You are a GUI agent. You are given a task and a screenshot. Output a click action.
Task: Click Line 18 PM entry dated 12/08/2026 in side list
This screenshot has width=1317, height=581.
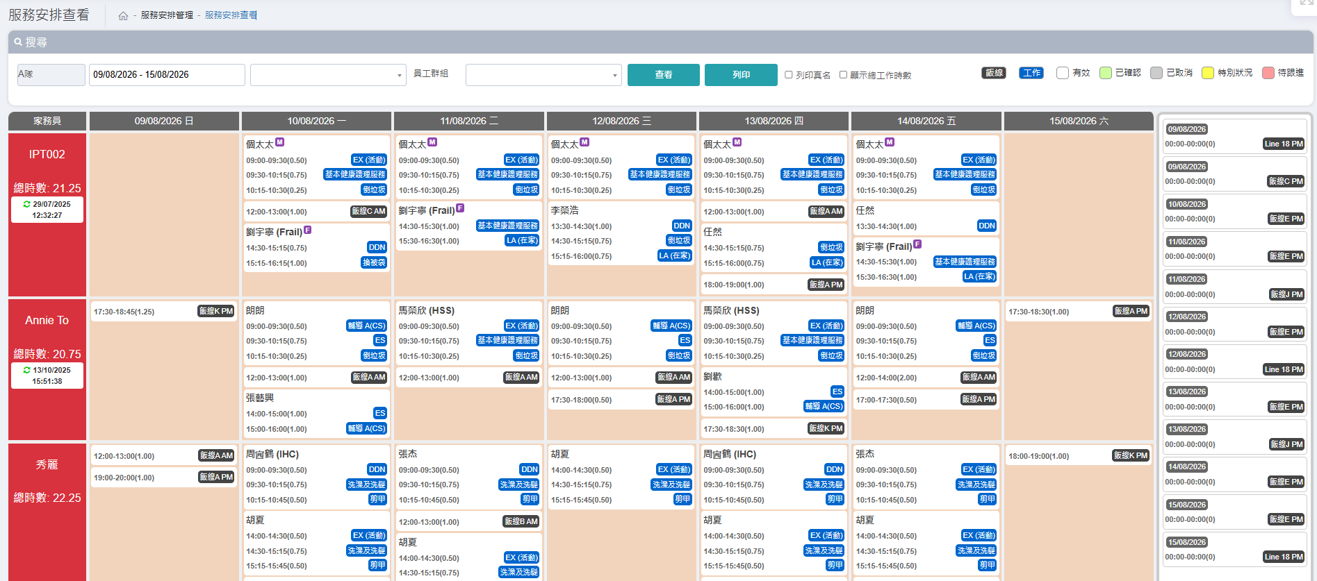pos(1234,362)
